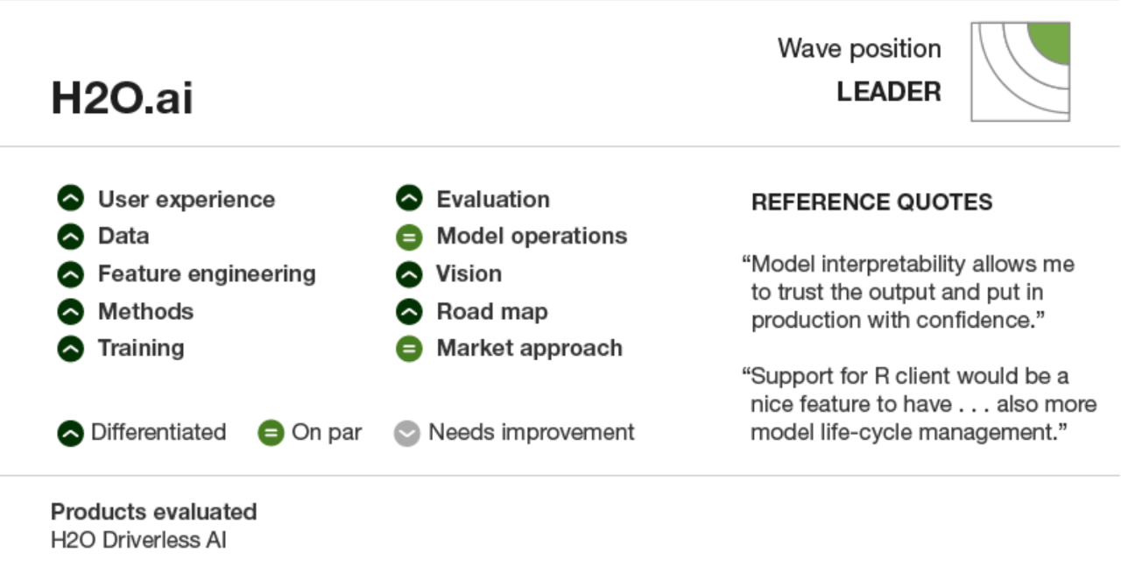Click the LEADER wave position label
The width and height of the screenshot is (1121, 588).
[x=889, y=91]
